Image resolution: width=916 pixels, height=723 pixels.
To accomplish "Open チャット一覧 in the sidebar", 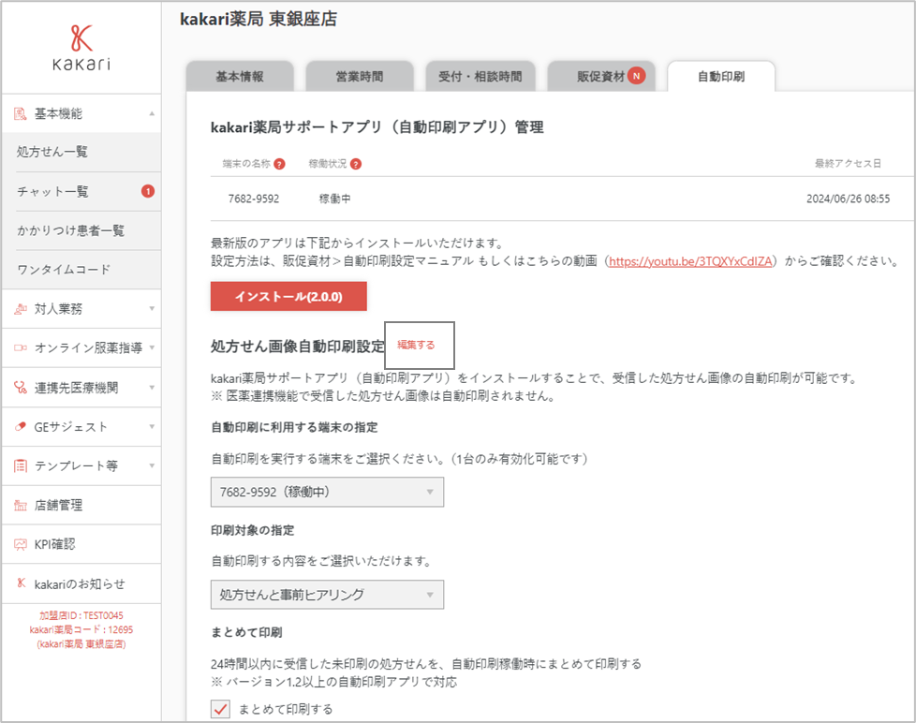I will point(81,191).
